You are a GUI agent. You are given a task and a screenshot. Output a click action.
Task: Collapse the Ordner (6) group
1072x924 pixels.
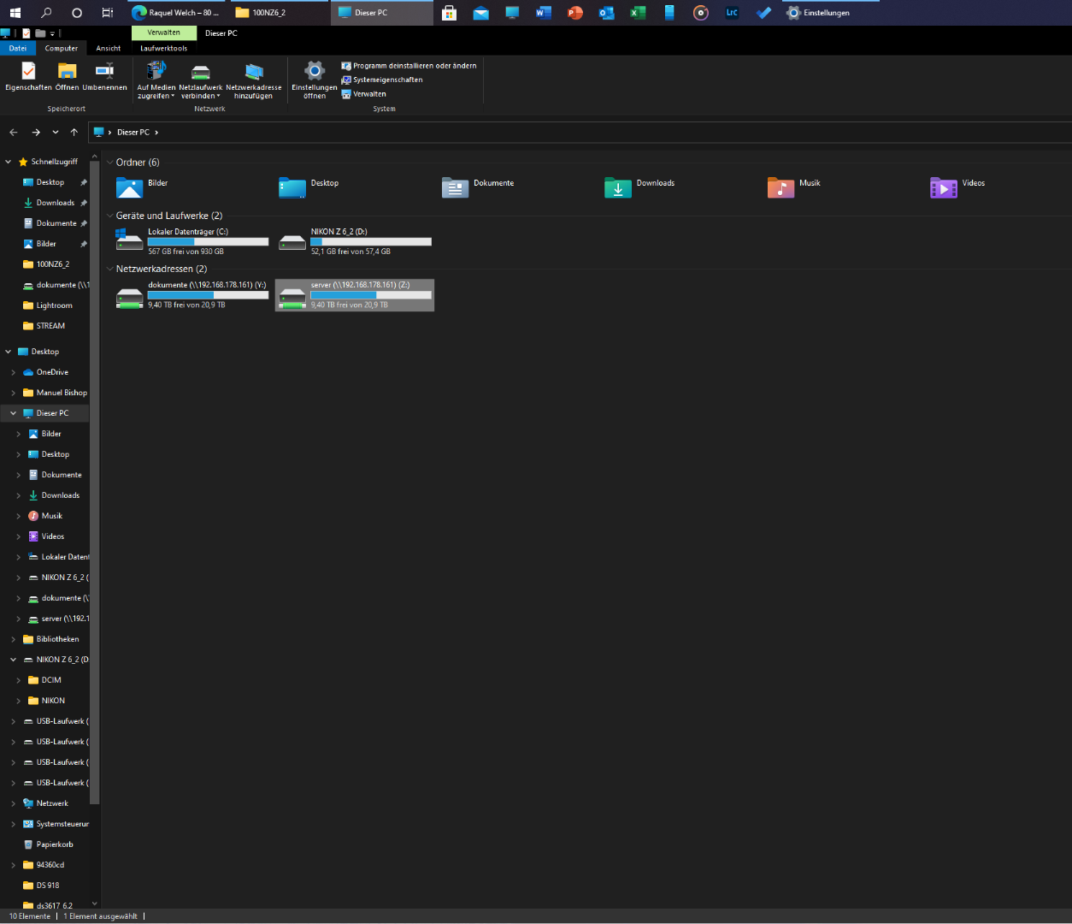[x=109, y=163]
